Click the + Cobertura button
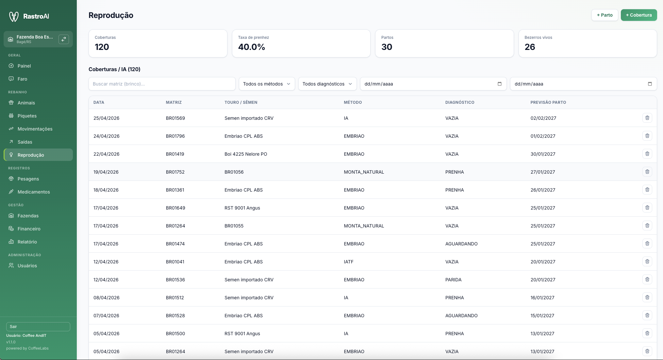Screen dimensions: 663x360 point(639,15)
